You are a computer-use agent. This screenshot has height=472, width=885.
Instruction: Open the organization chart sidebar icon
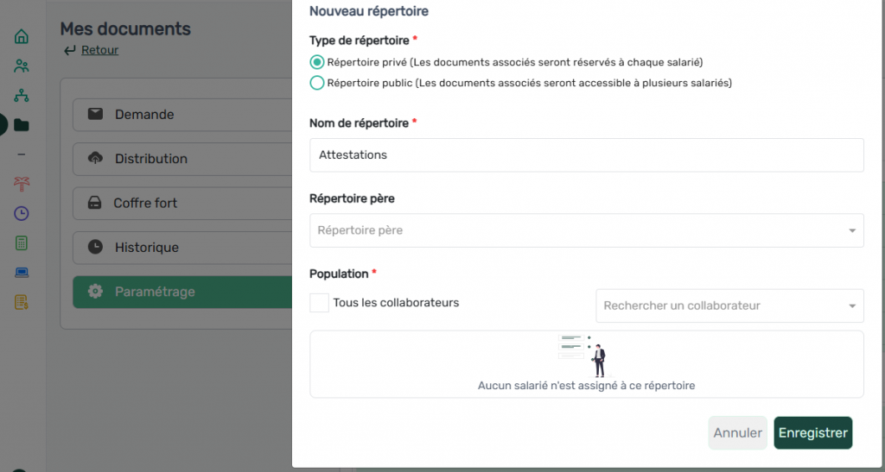22,96
